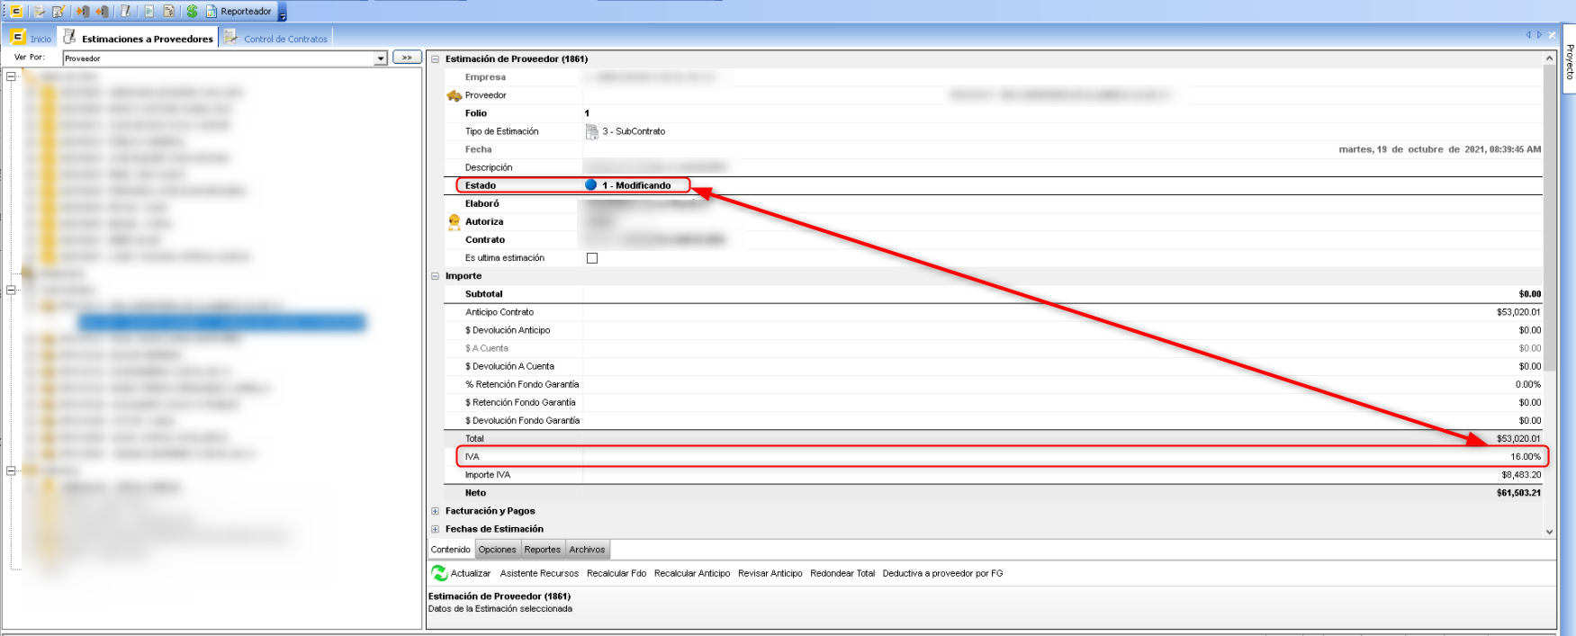Click the import arrow toolbar icon
This screenshot has width=1576, height=636.
tap(83, 12)
